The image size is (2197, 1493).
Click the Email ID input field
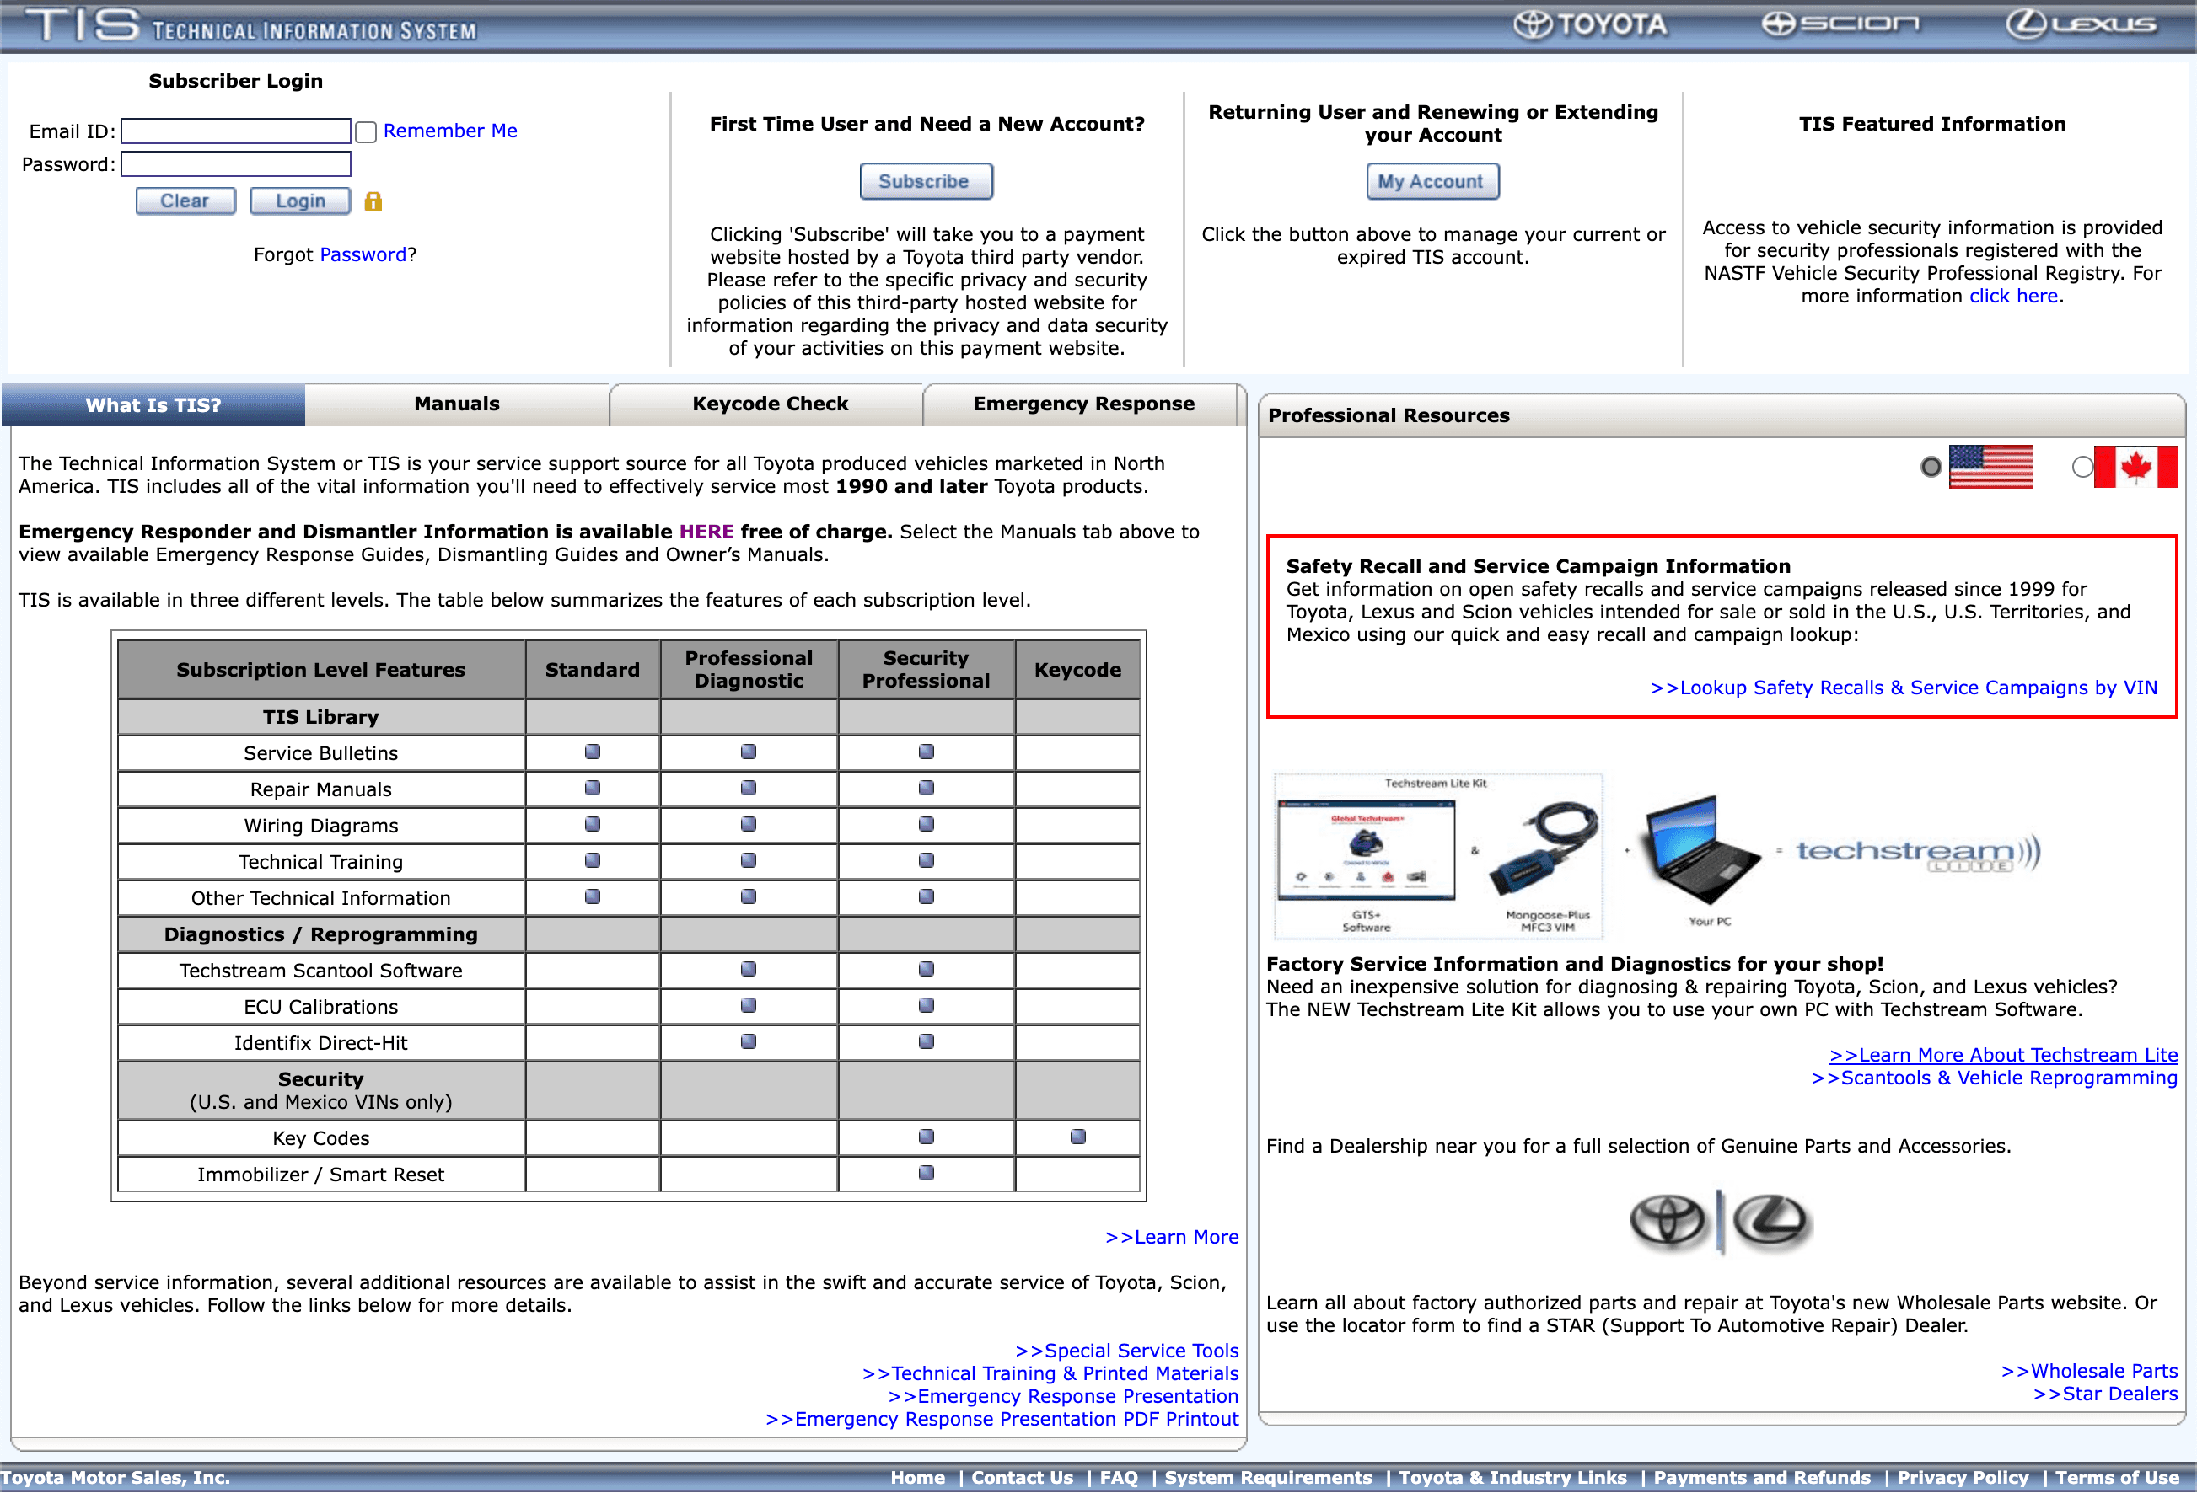click(236, 131)
